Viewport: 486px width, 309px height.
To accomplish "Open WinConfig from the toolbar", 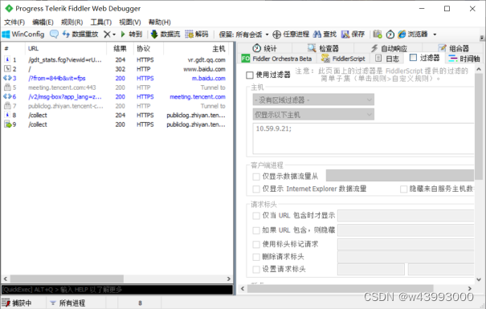I will pos(23,34).
